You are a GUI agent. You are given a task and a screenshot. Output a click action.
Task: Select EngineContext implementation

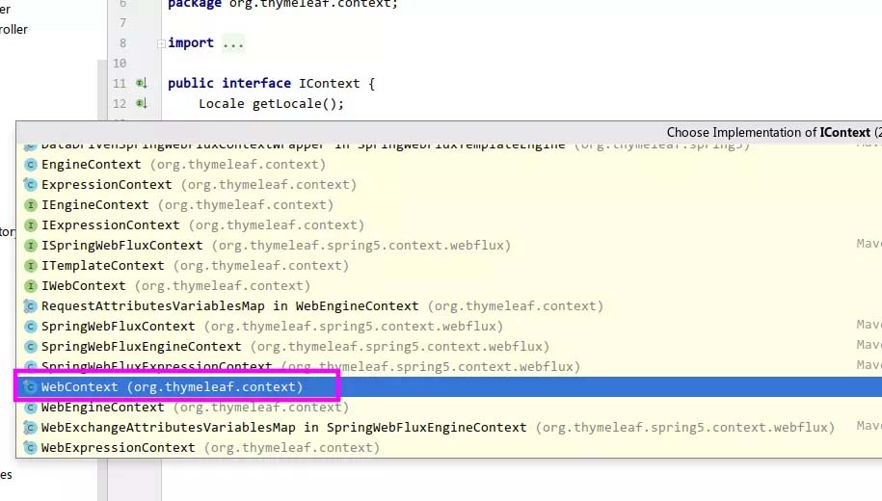tap(449, 165)
